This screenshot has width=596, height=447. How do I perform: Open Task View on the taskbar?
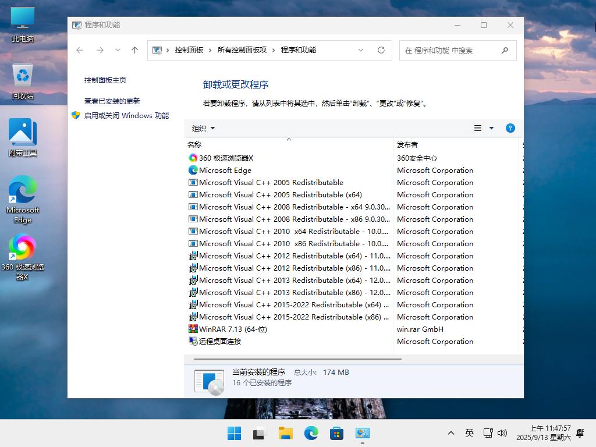coord(260,433)
